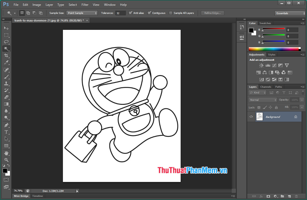Select the Eyedropper tool

[6, 62]
